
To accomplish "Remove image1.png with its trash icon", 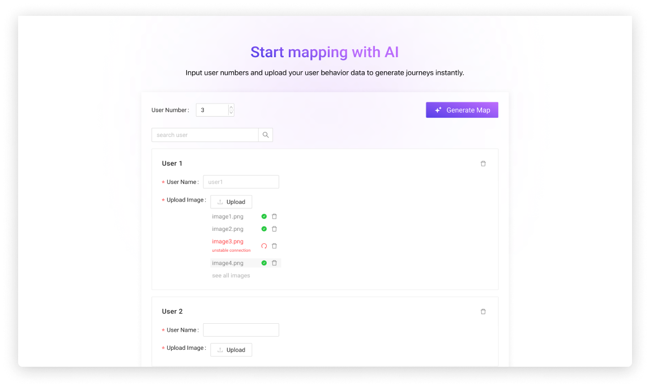I will click(274, 216).
